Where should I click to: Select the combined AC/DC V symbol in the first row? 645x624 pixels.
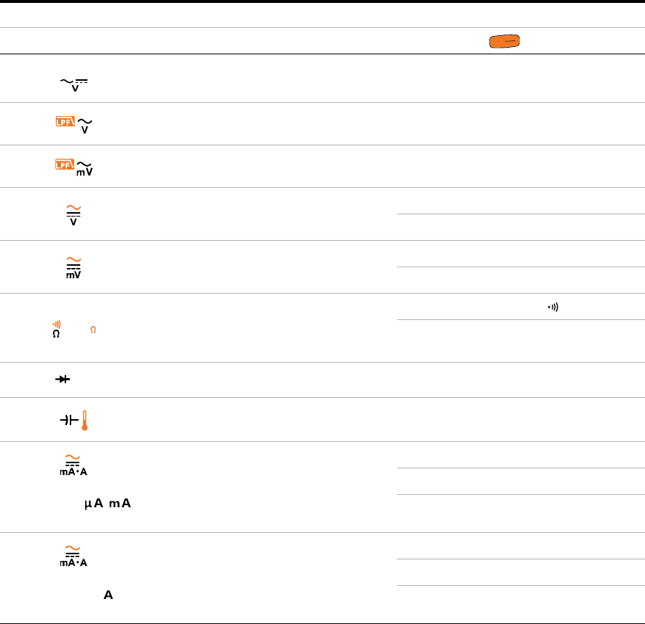[x=74, y=85]
